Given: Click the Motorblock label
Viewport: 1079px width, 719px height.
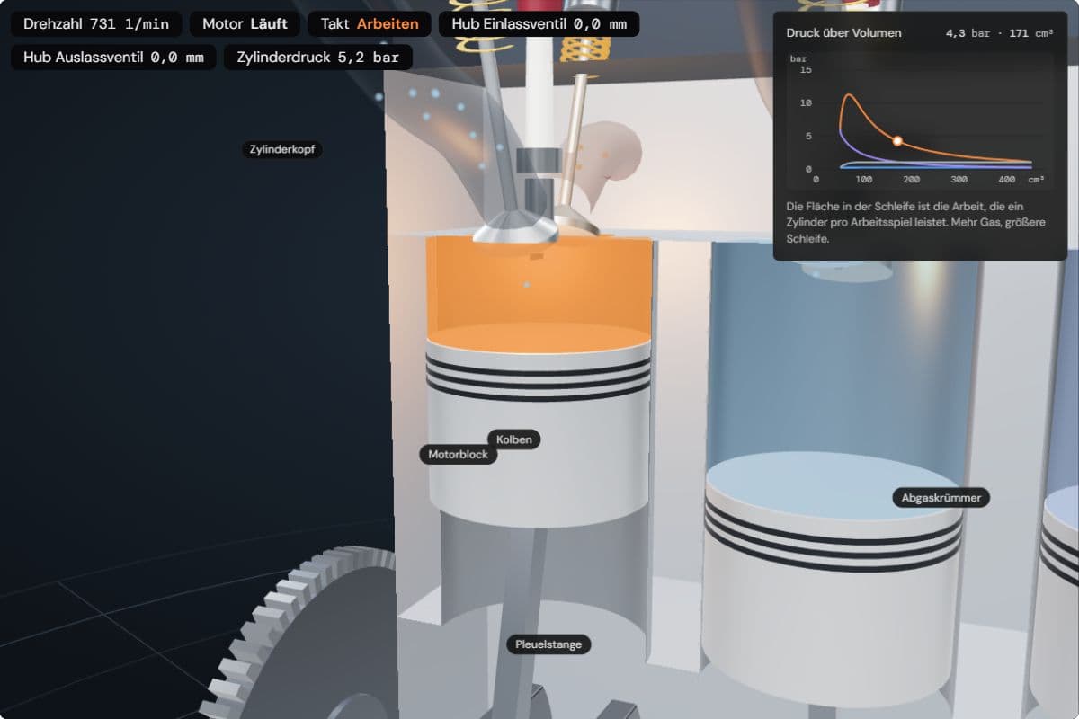Looking at the screenshot, I should click(x=458, y=455).
